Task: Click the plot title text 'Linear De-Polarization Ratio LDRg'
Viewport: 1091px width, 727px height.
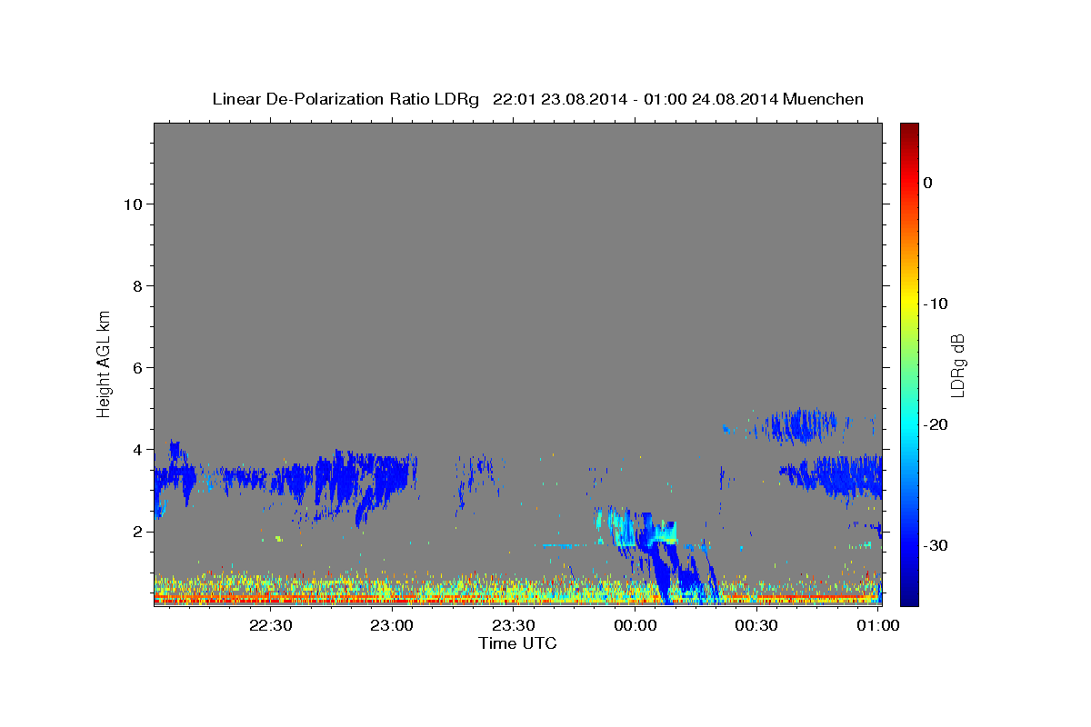Action: pos(345,99)
